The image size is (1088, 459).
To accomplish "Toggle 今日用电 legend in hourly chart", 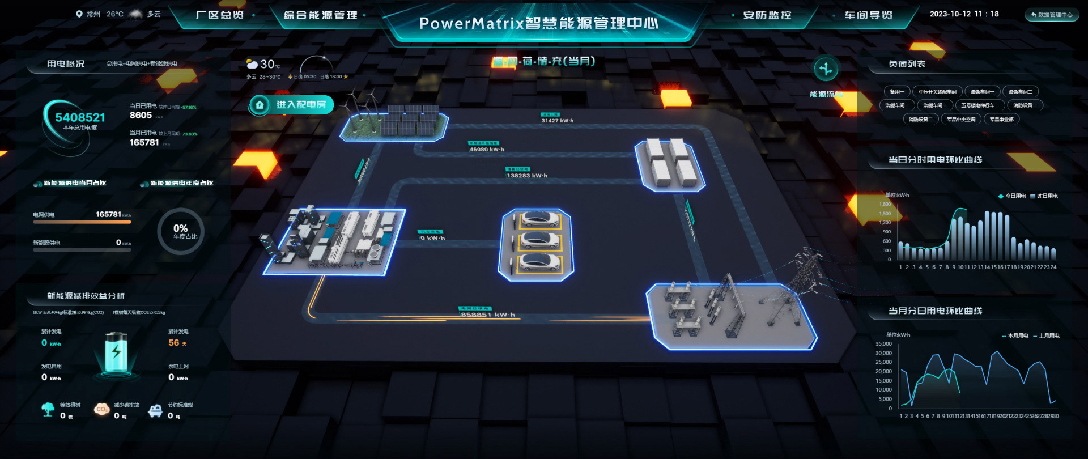I will [1012, 196].
